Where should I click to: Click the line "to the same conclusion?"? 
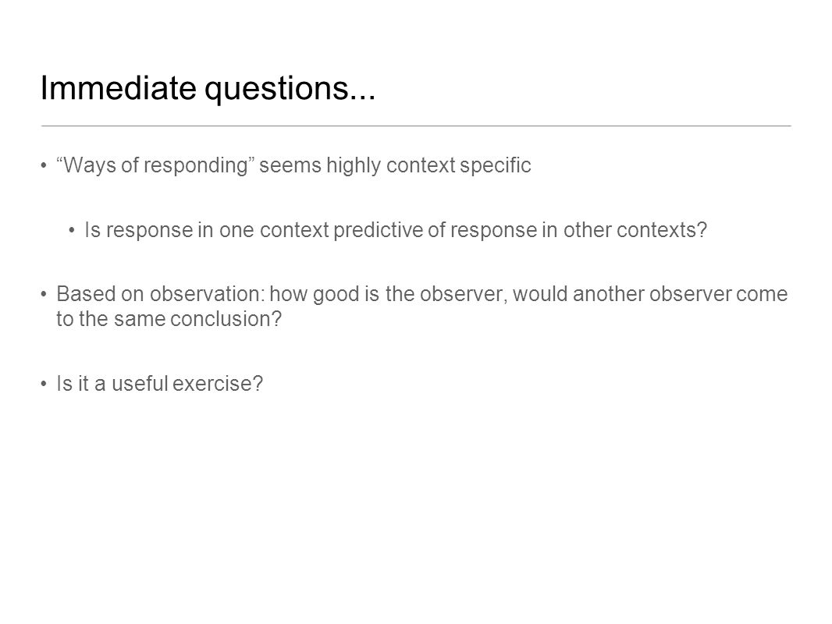click(x=169, y=319)
